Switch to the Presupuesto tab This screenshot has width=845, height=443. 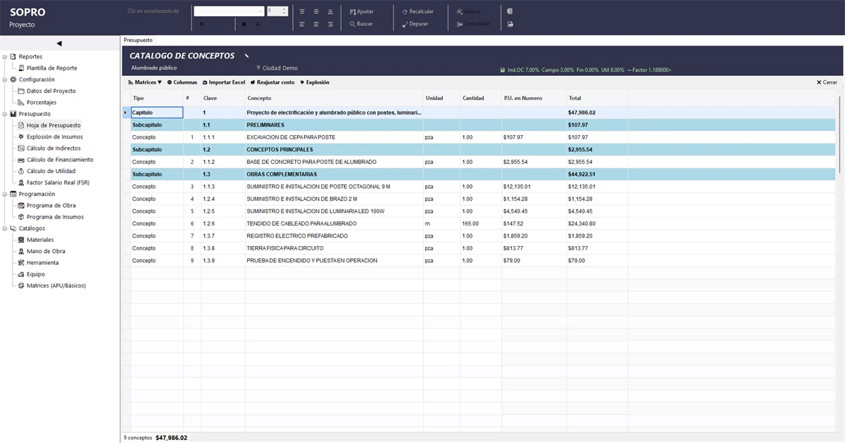[x=138, y=41]
